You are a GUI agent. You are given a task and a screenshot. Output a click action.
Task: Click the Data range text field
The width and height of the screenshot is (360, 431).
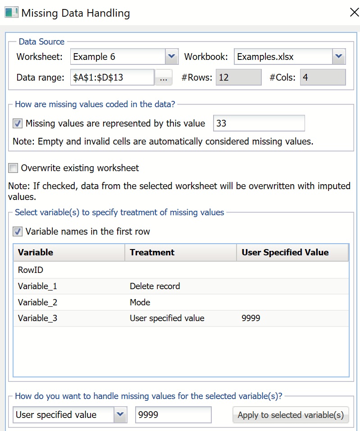[112, 77]
